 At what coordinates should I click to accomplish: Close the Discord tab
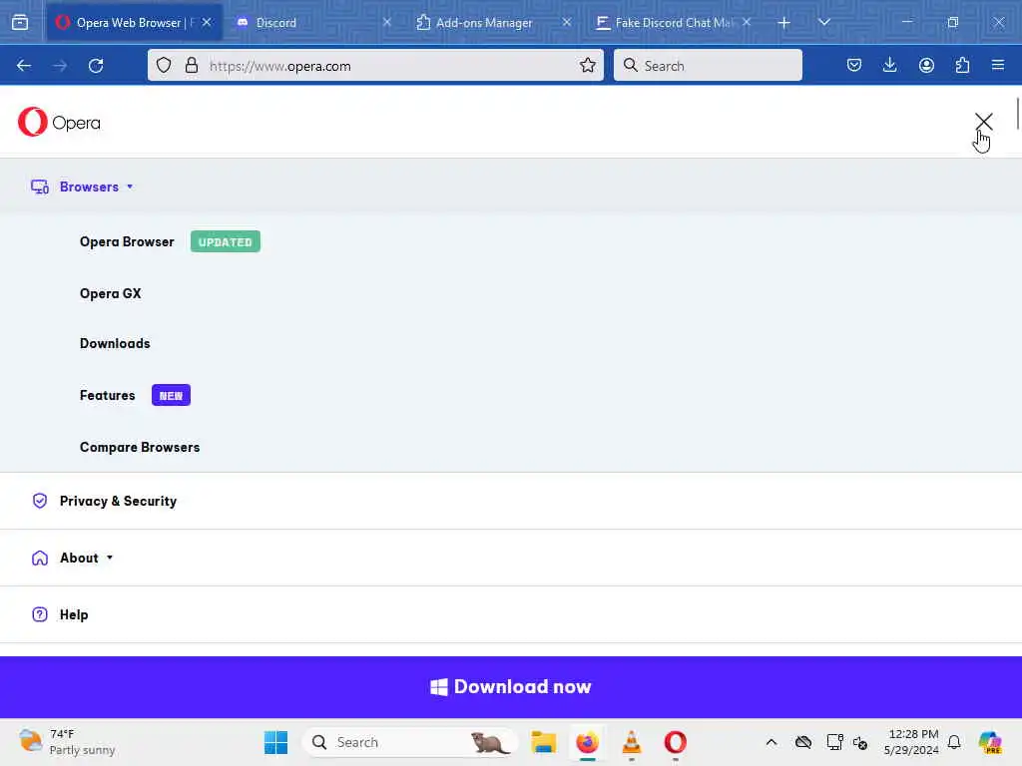point(386,22)
